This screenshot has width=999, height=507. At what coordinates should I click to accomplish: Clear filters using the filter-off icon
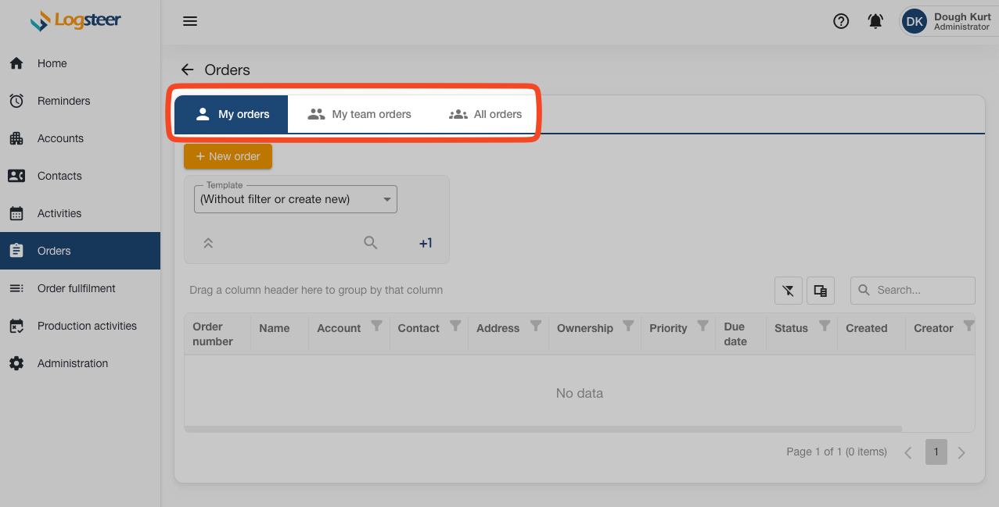coord(788,291)
